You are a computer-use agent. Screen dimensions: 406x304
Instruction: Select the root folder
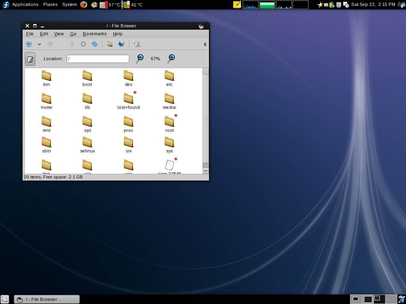click(169, 124)
